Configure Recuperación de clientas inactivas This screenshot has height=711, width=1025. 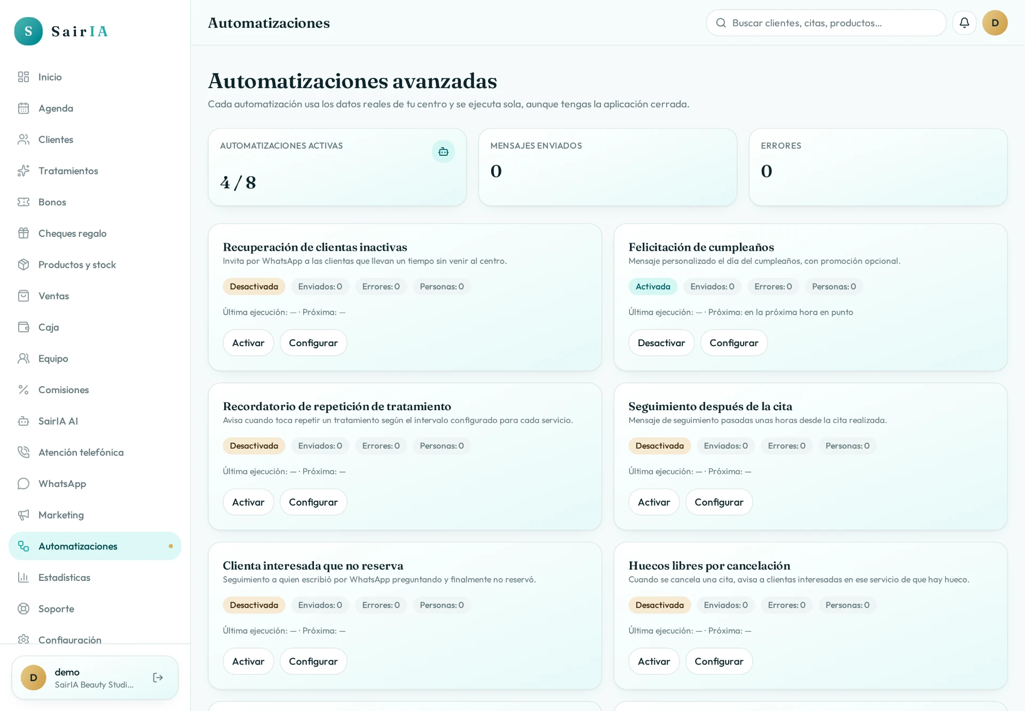pyautogui.click(x=313, y=343)
